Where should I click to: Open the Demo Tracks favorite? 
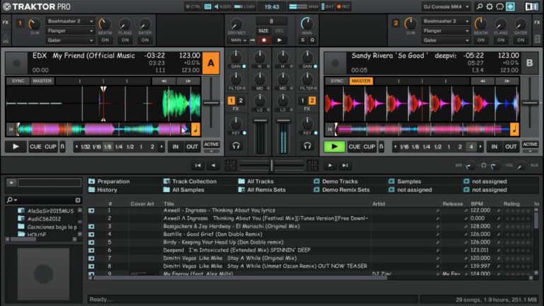(x=336, y=181)
